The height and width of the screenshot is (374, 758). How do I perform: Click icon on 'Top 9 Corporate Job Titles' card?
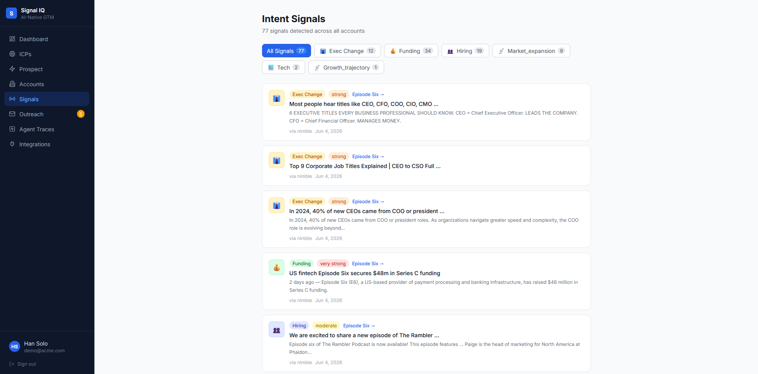tap(277, 160)
